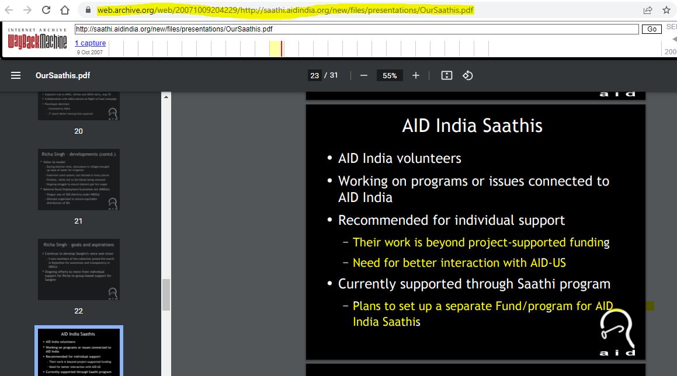Click the total page count 31
Image resolution: width=677 pixels, height=376 pixels.
(x=334, y=75)
